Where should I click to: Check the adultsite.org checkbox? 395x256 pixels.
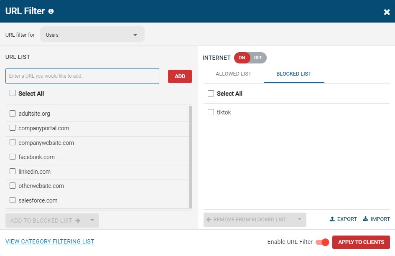click(x=13, y=113)
